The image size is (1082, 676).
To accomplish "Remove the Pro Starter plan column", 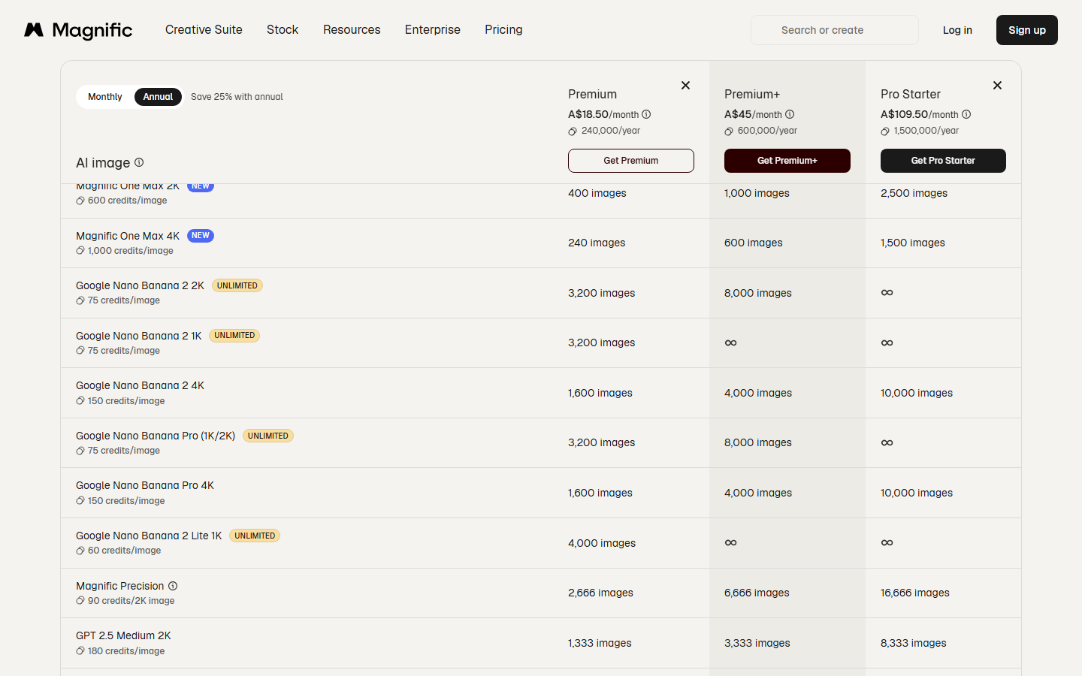I will tap(997, 86).
